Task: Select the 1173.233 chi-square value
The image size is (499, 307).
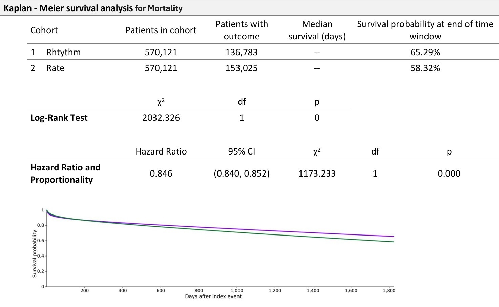Action: (x=317, y=173)
